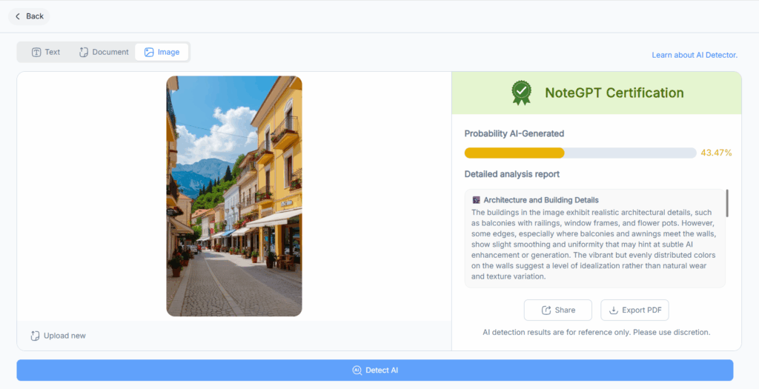The height and width of the screenshot is (389, 759).
Task: Click the Export PDF download icon
Action: tap(614, 310)
